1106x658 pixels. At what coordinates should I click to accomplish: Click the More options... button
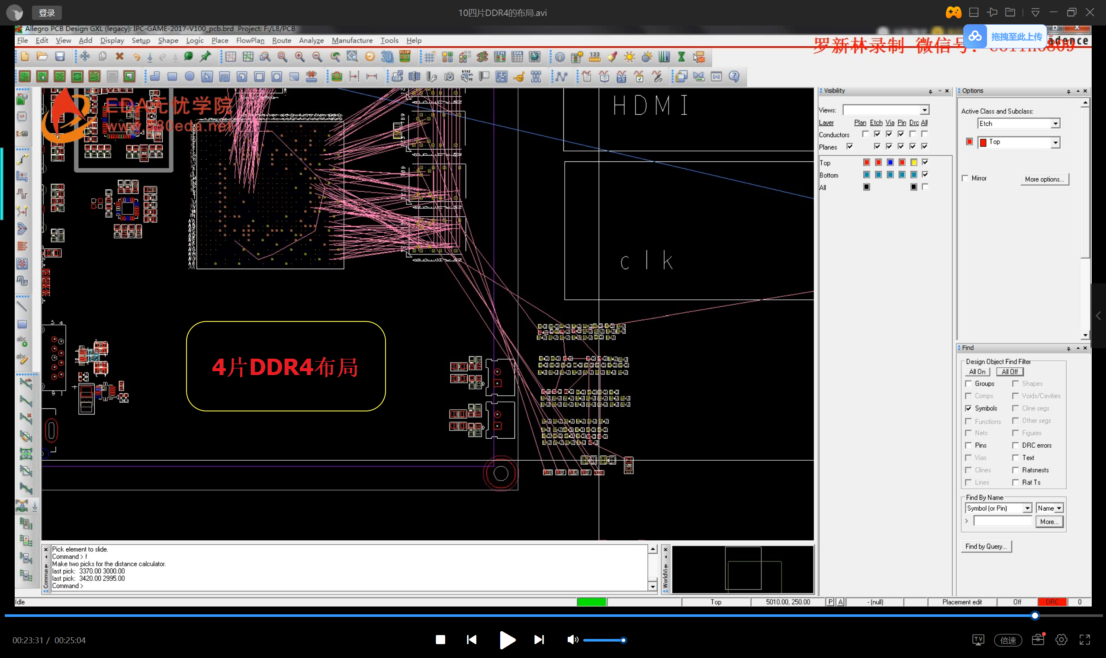[1045, 179]
